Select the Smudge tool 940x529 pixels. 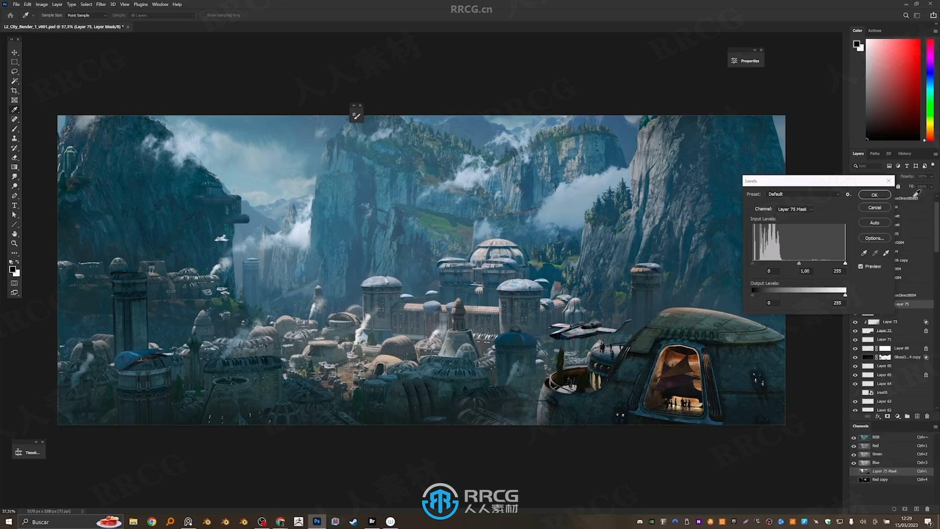[x=14, y=176]
